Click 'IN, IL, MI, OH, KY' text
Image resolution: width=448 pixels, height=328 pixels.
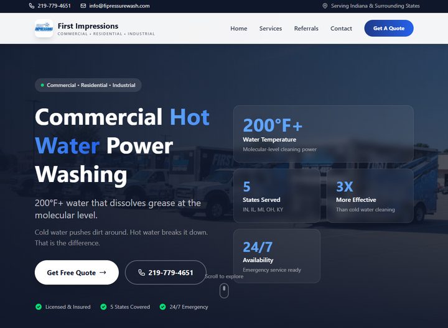(263, 209)
